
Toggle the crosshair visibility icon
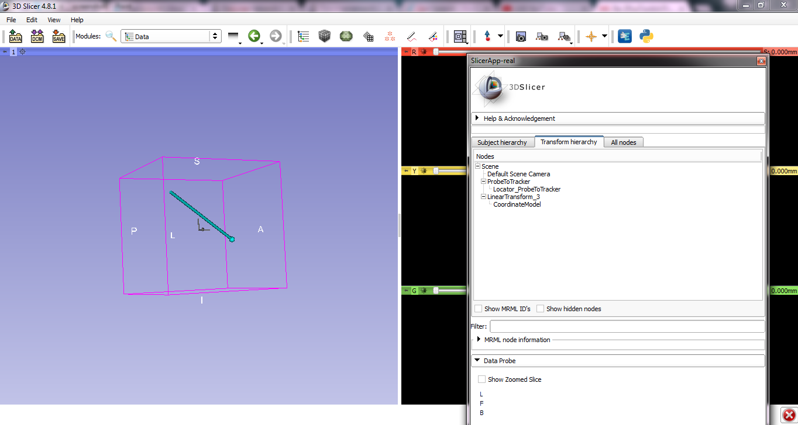pyautogui.click(x=591, y=36)
